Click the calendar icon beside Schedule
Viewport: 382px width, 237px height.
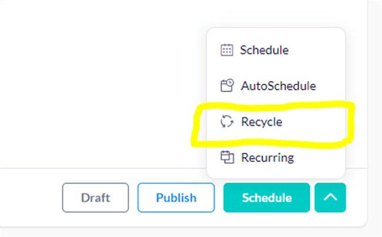226,50
